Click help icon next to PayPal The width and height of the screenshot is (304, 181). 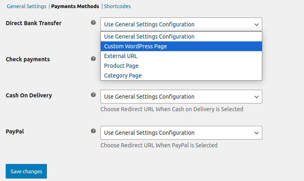pos(94,131)
